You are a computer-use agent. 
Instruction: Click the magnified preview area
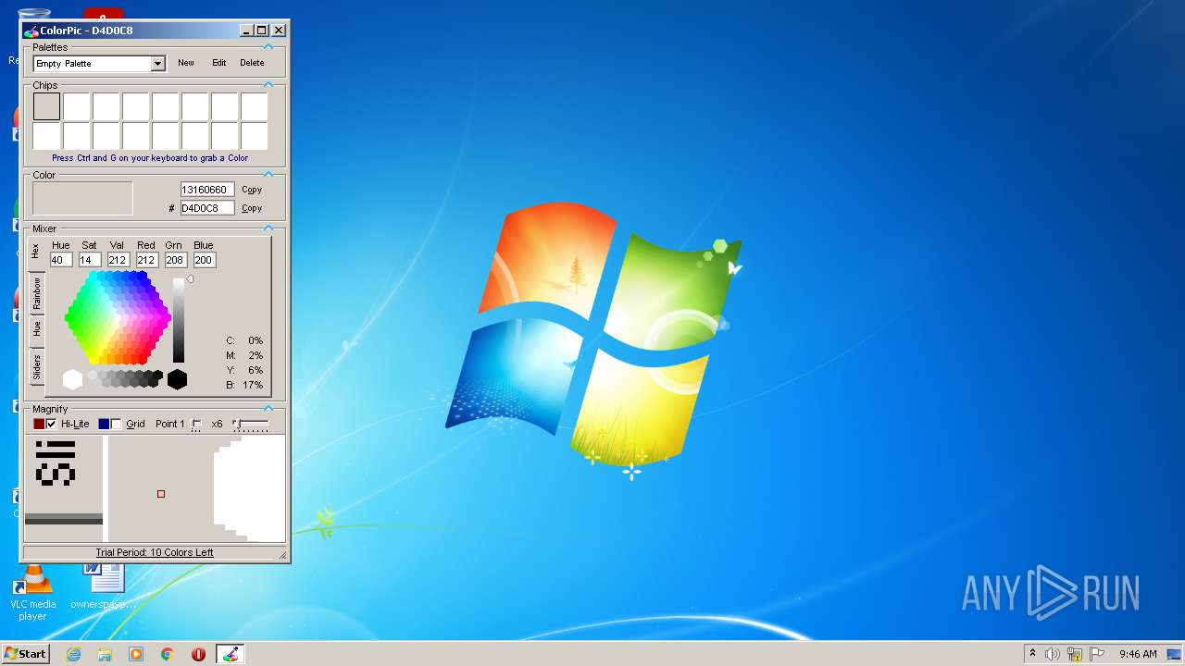point(155,488)
